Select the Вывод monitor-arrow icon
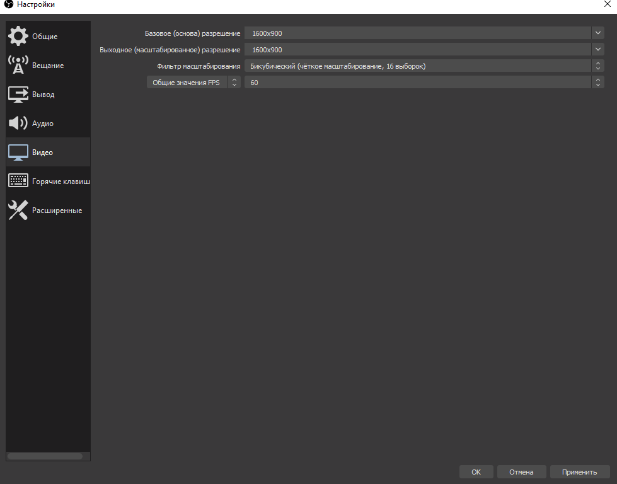The height and width of the screenshot is (484, 617). tap(18, 94)
